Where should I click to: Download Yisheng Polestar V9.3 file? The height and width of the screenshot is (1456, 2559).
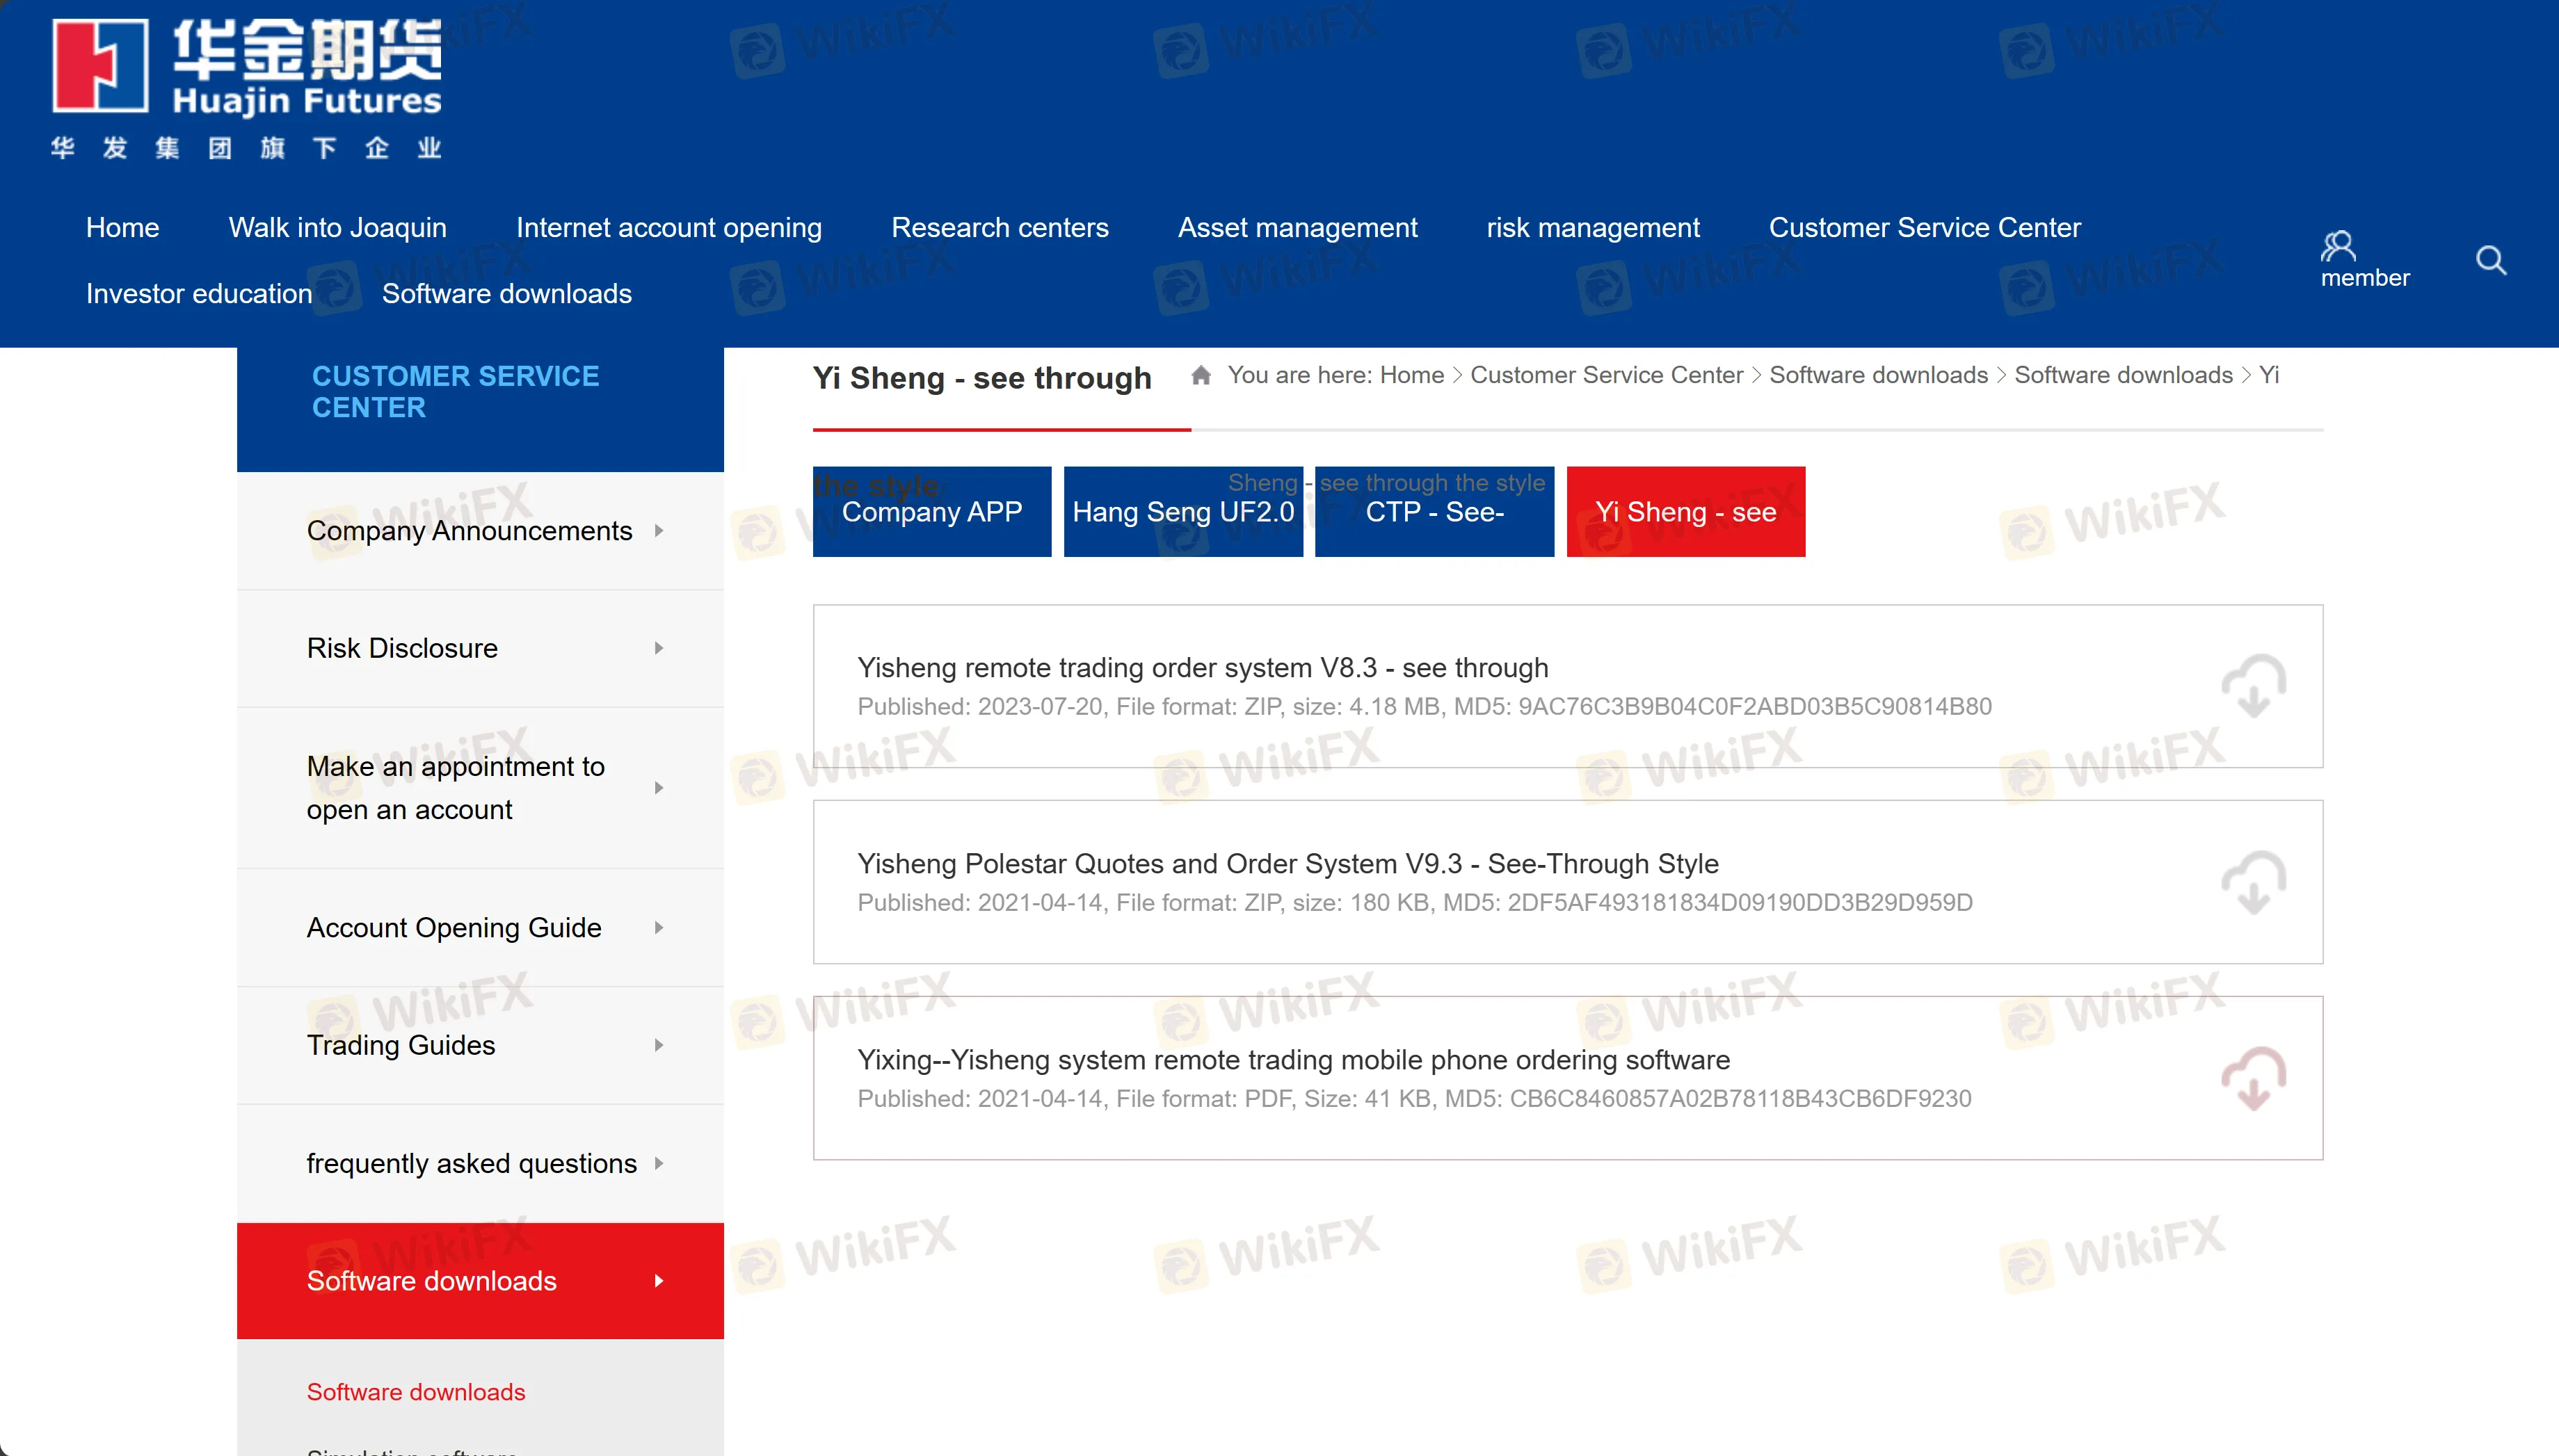point(2253,883)
